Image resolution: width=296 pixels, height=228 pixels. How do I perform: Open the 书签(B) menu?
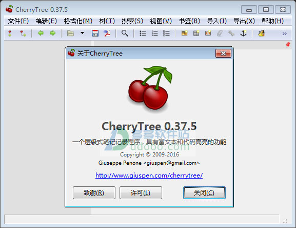(189, 21)
